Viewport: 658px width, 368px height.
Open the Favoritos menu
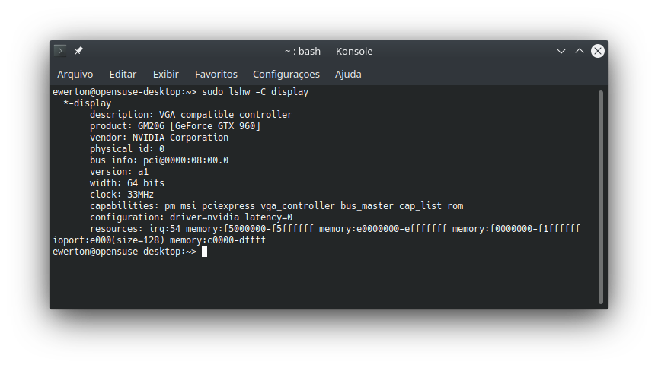(216, 75)
